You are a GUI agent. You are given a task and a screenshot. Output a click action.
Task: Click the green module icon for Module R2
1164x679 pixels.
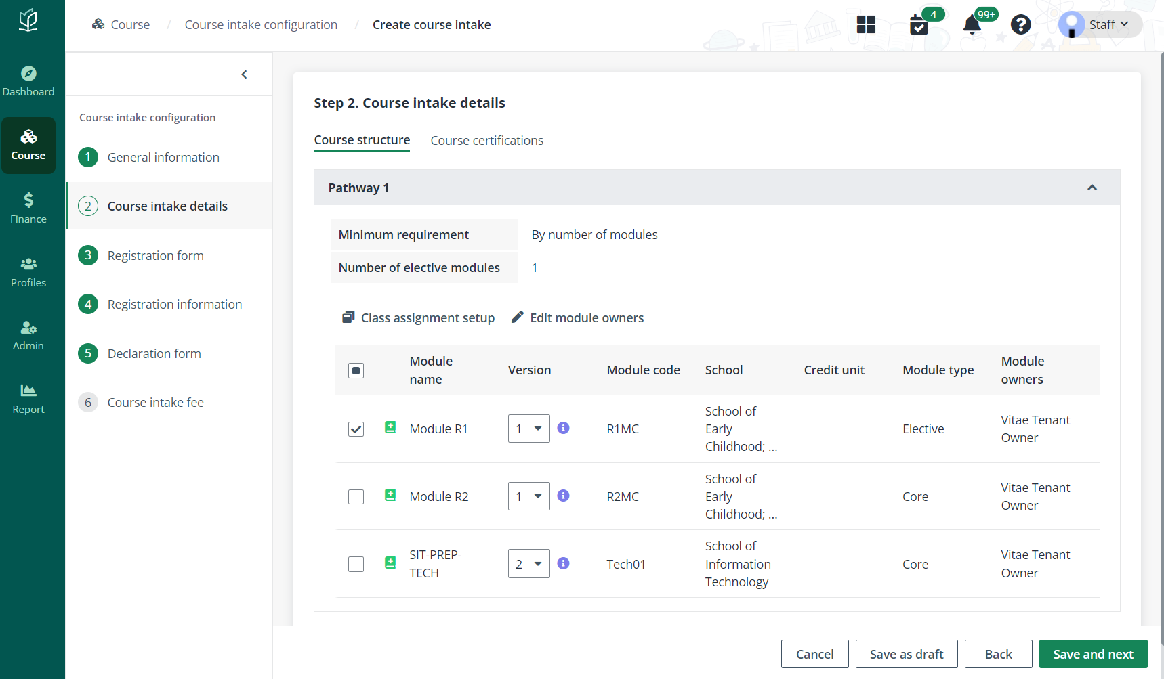pyautogui.click(x=390, y=495)
